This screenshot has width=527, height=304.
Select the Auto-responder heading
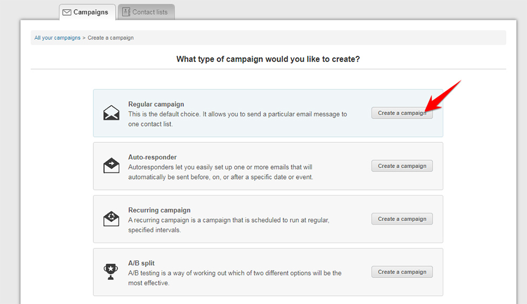[x=152, y=157]
